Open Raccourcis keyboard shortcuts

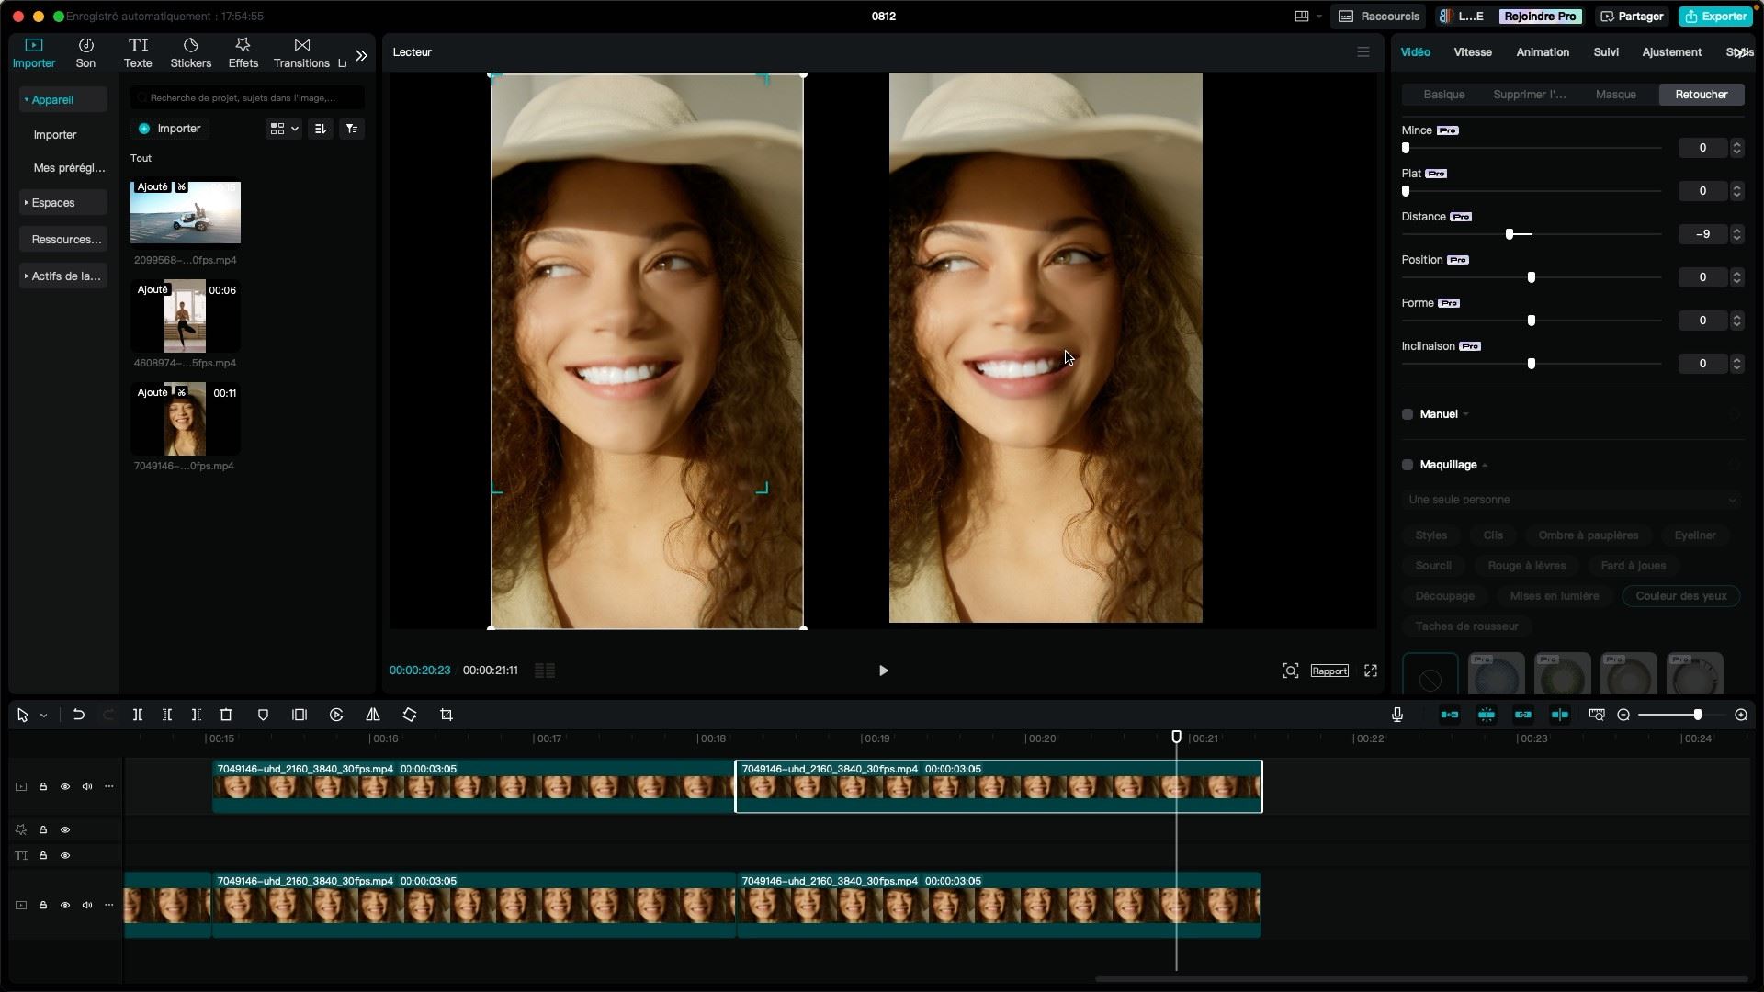point(1379,17)
